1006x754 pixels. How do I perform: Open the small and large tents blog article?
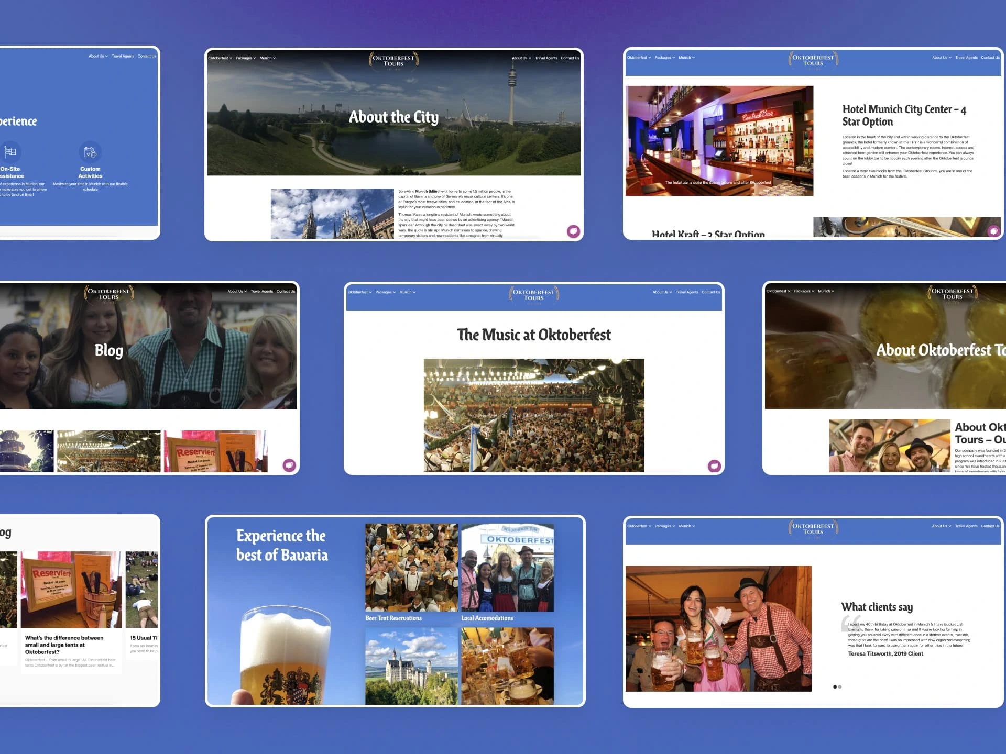click(x=64, y=645)
